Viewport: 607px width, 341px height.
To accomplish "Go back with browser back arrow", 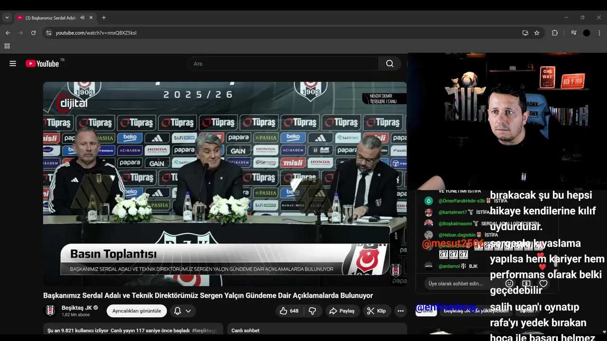I will tap(8, 33).
